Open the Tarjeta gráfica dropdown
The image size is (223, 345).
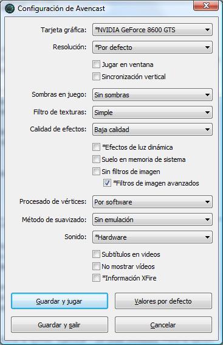(x=153, y=30)
